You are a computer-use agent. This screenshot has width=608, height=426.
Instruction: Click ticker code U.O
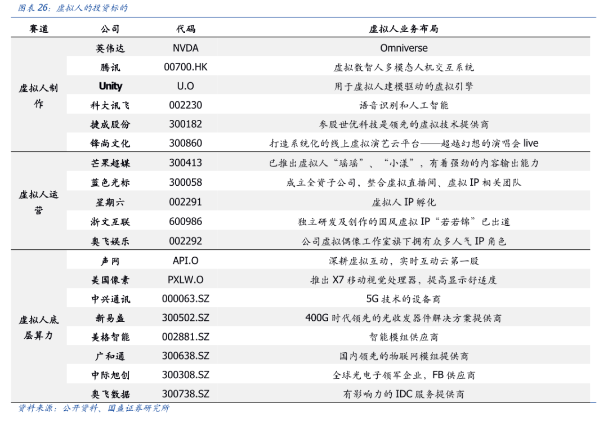pos(186,86)
